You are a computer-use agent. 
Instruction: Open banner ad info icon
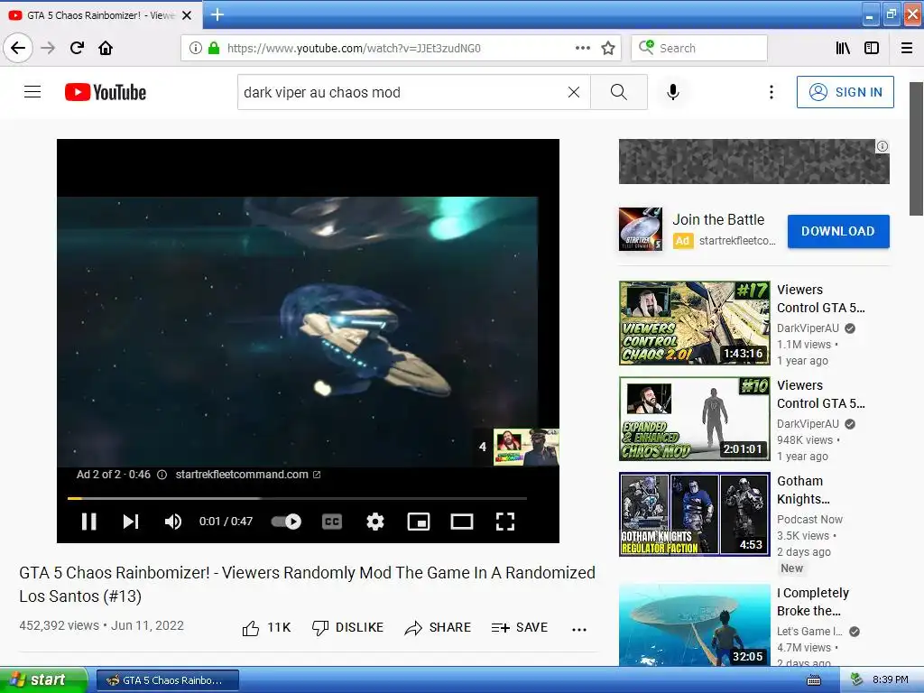[x=882, y=146]
